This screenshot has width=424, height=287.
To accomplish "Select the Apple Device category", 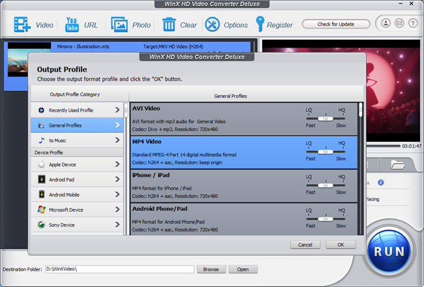I will coord(77,164).
